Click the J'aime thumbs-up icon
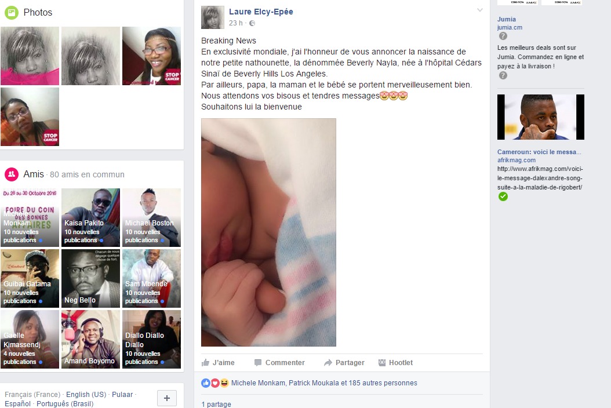The width and height of the screenshot is (611, 408). click(x=205, y=362)
